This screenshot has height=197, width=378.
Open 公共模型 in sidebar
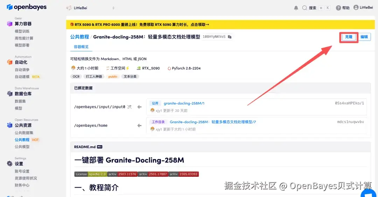tap(22, 147)
